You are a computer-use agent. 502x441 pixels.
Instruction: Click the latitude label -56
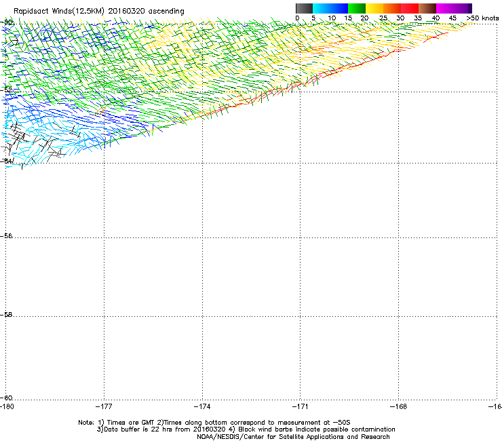point(7,235)
